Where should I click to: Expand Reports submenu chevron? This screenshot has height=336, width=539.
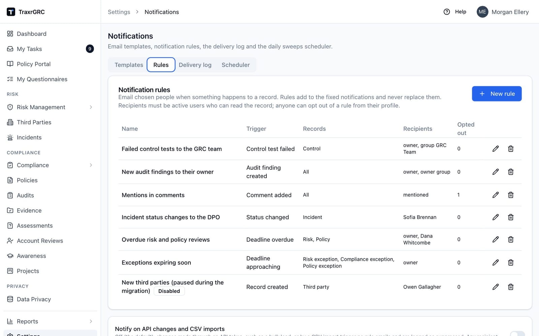(x=91, y=321)
